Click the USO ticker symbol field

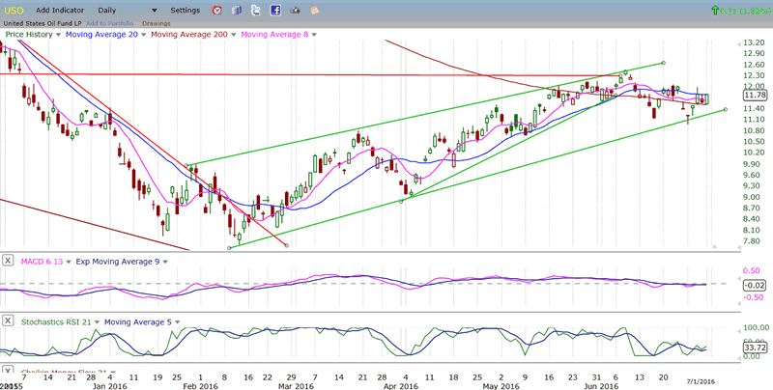coord(14,10)
